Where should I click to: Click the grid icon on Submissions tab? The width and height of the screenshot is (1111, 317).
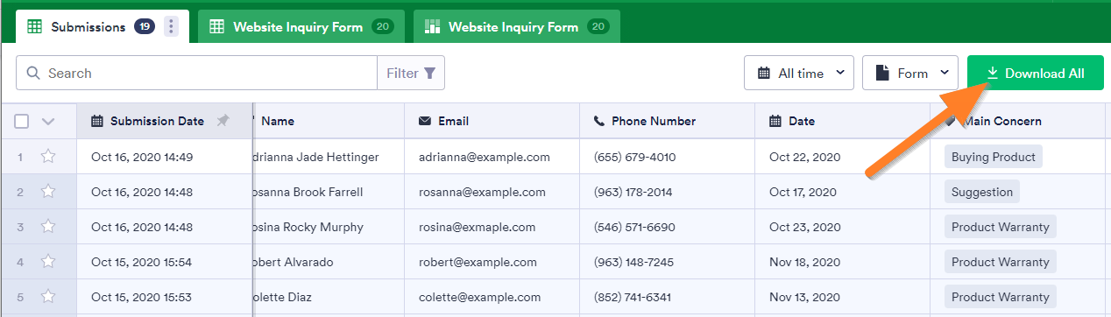[x=35, y=27]
